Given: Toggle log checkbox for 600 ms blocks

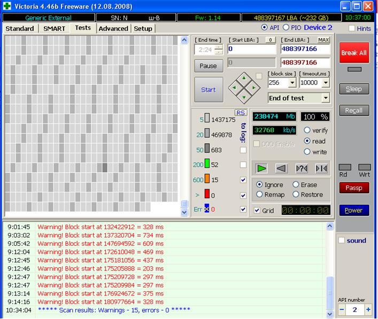Looking at the screenshot, I should click(243, 180).
